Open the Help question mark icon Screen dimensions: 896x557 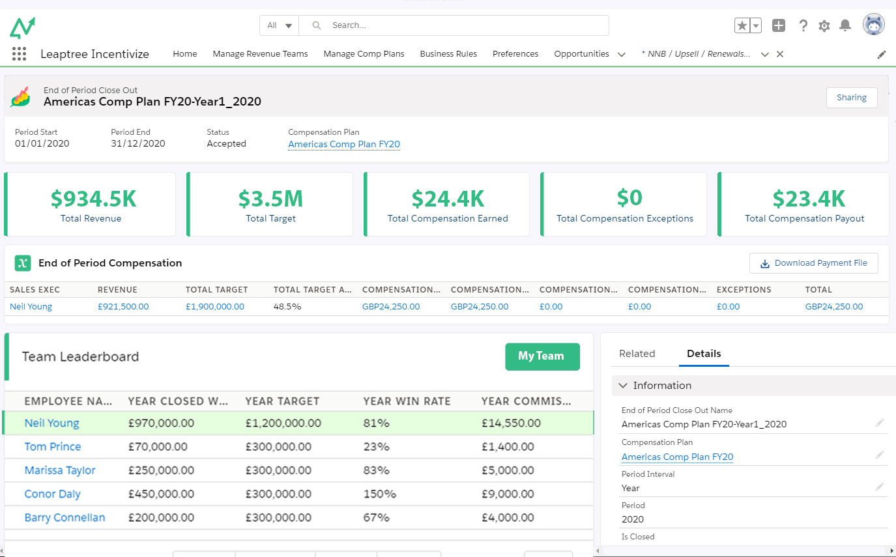point(803,25)
